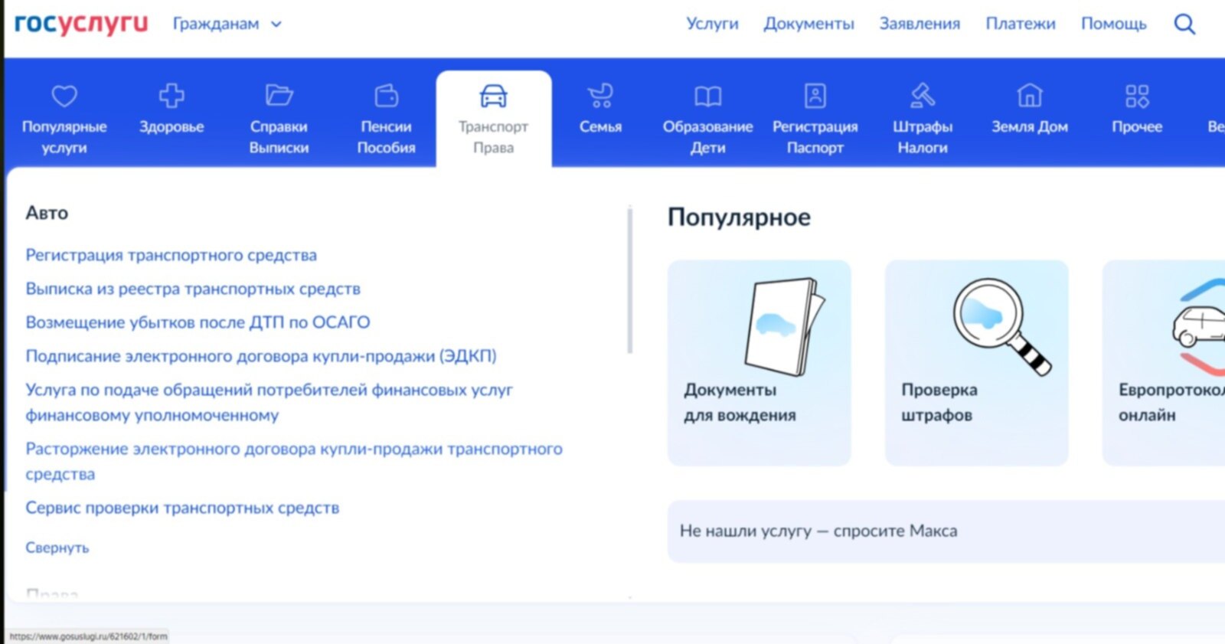Select the Семья baby stroller icon
Viewport: 1225px width, 644px height.
[x=600, y=96]
